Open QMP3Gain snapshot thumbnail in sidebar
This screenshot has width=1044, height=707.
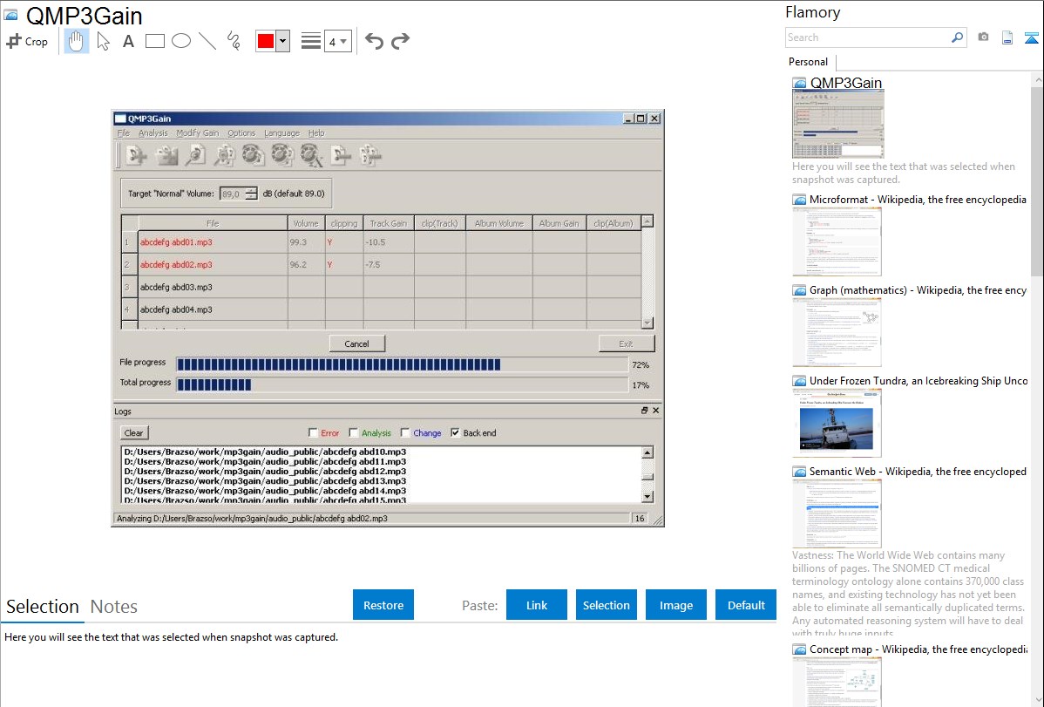(x=838, y=125)
